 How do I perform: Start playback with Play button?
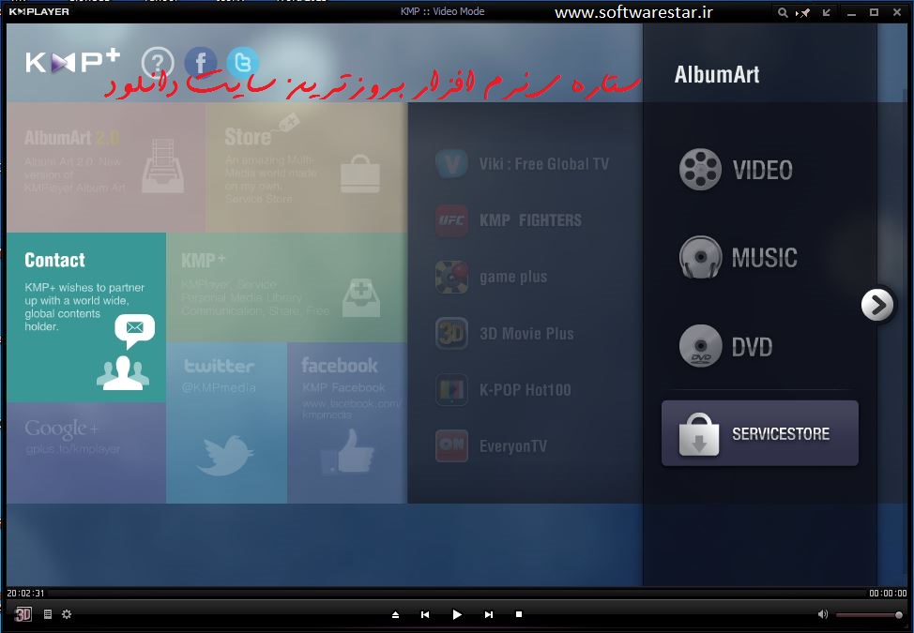pyautogui.click(x=457, y=614)
